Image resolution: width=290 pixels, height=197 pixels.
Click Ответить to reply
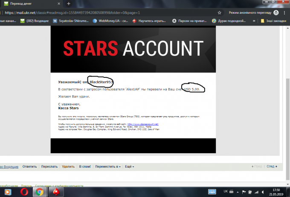click(x=29, y=166)
